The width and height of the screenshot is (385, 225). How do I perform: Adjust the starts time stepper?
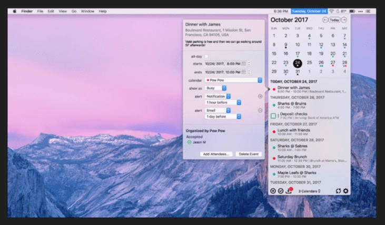(x=249, y=64)
